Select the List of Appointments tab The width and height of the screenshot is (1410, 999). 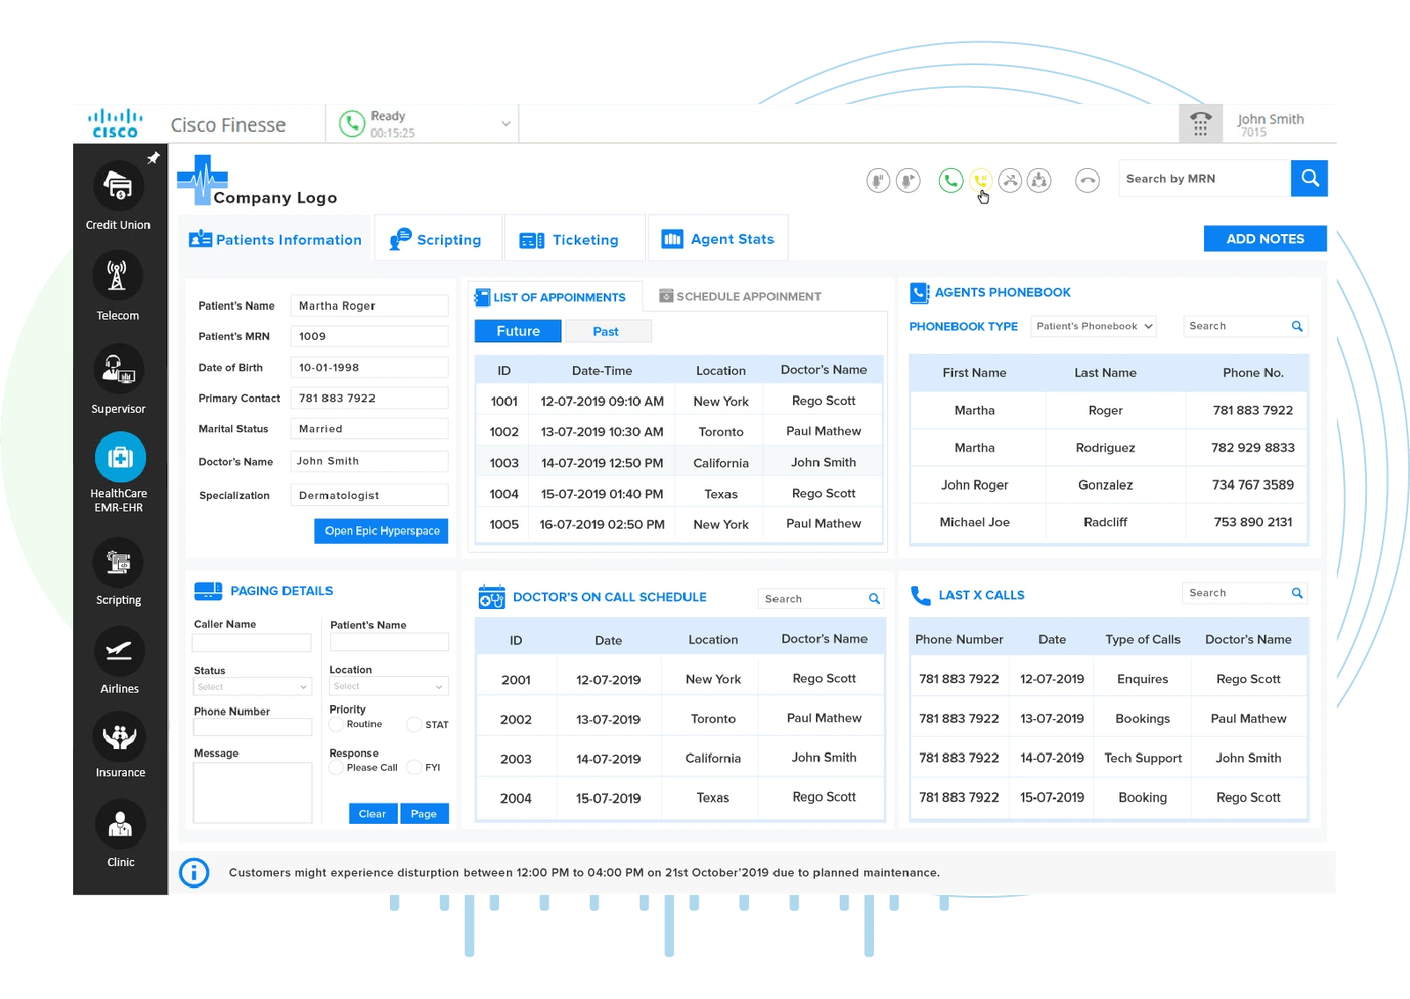tap(554, 297)
